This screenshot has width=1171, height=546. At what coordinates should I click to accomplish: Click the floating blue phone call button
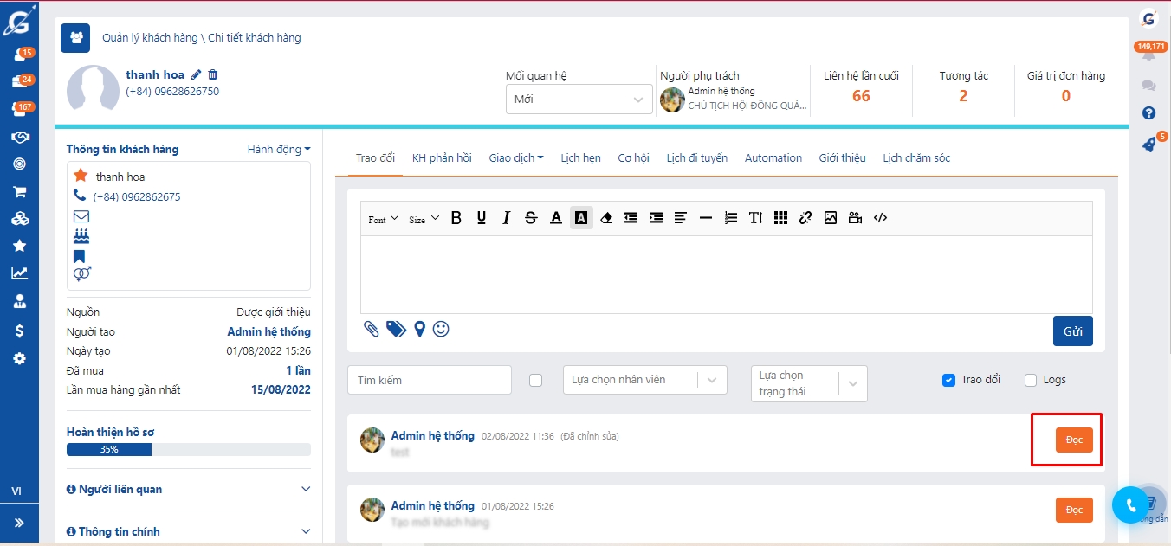[1129, 505]
